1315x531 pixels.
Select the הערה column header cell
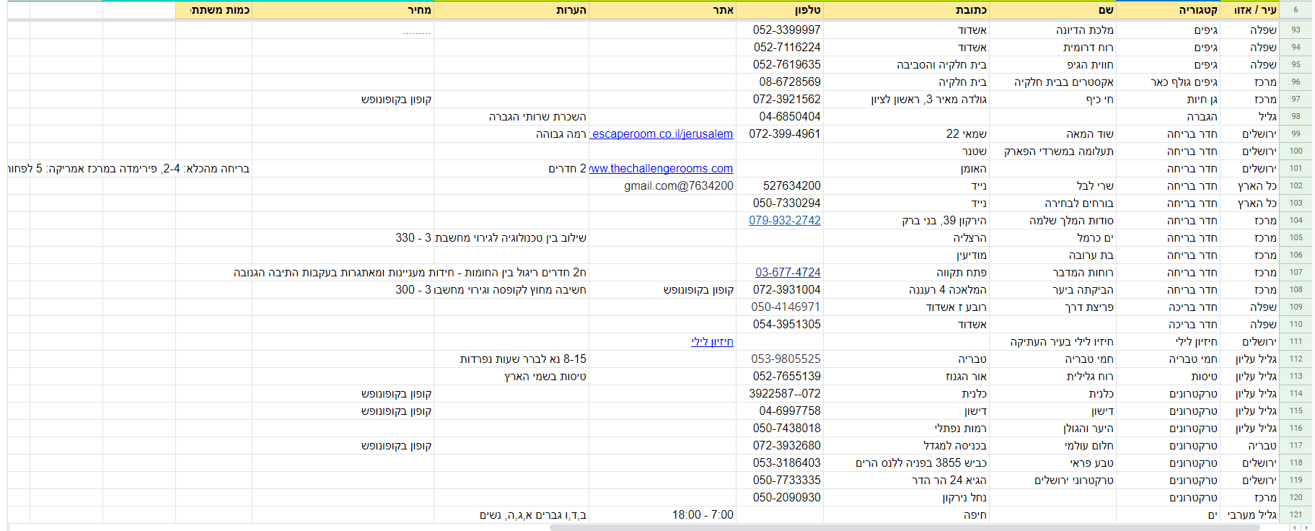coord(511,10)
